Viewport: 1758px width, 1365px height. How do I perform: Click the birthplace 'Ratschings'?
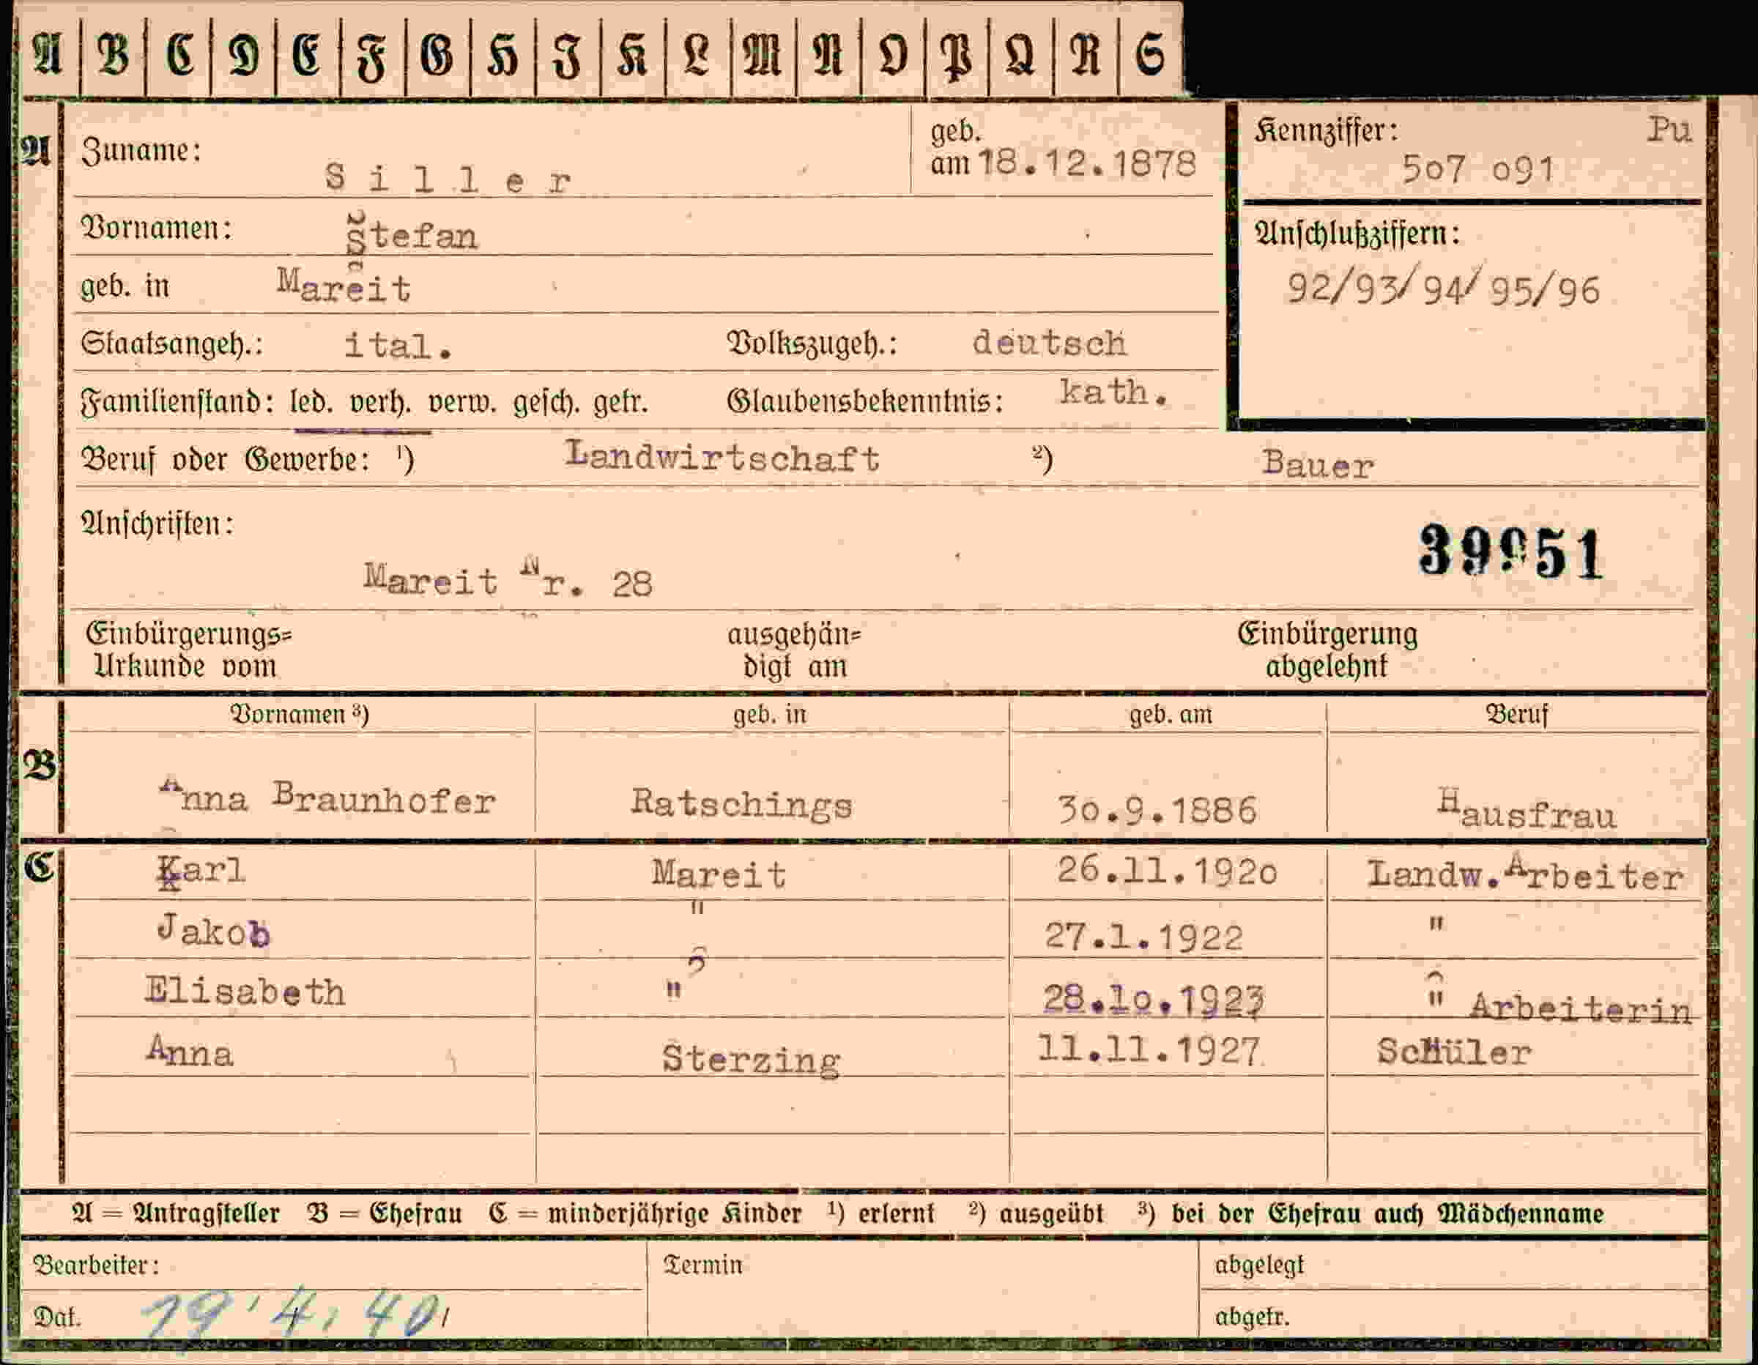(x=741, y=803)
